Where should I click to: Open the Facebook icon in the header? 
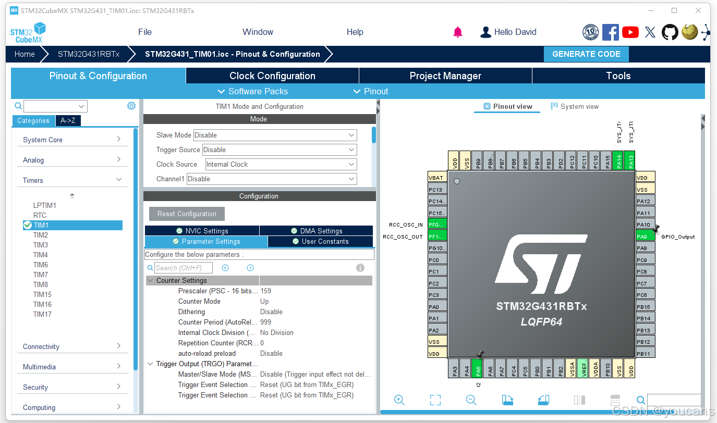click(611, 32)
